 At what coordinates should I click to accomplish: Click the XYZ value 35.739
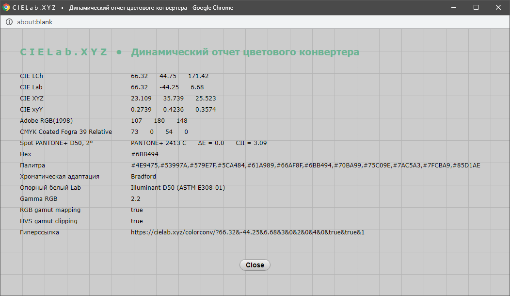tap(174, 98)
